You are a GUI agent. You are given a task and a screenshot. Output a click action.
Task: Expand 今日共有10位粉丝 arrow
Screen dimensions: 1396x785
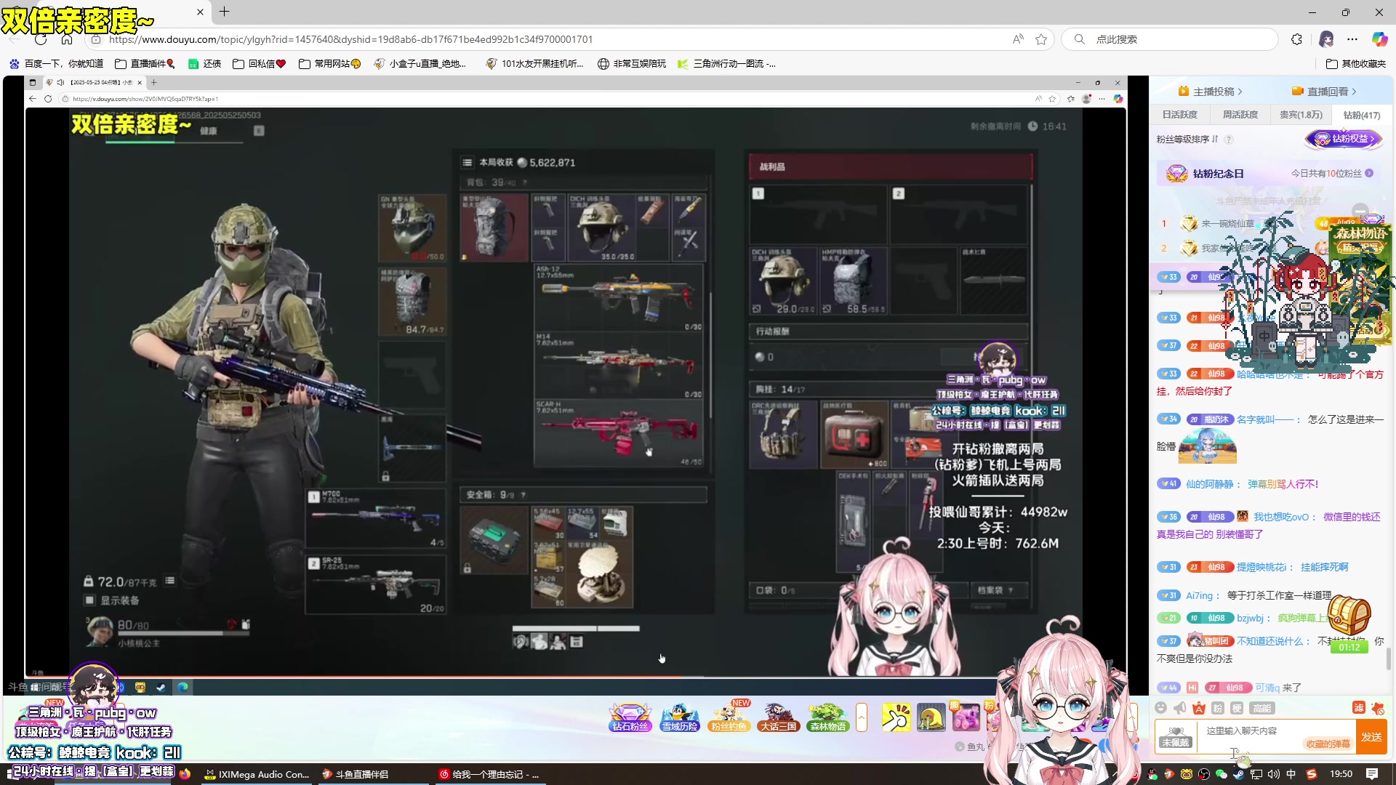pos(1369,173)
